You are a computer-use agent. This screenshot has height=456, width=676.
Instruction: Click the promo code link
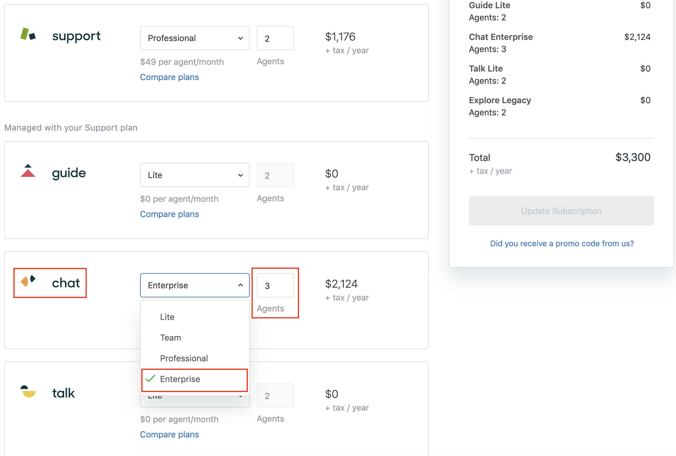click(x=562, y=244)
